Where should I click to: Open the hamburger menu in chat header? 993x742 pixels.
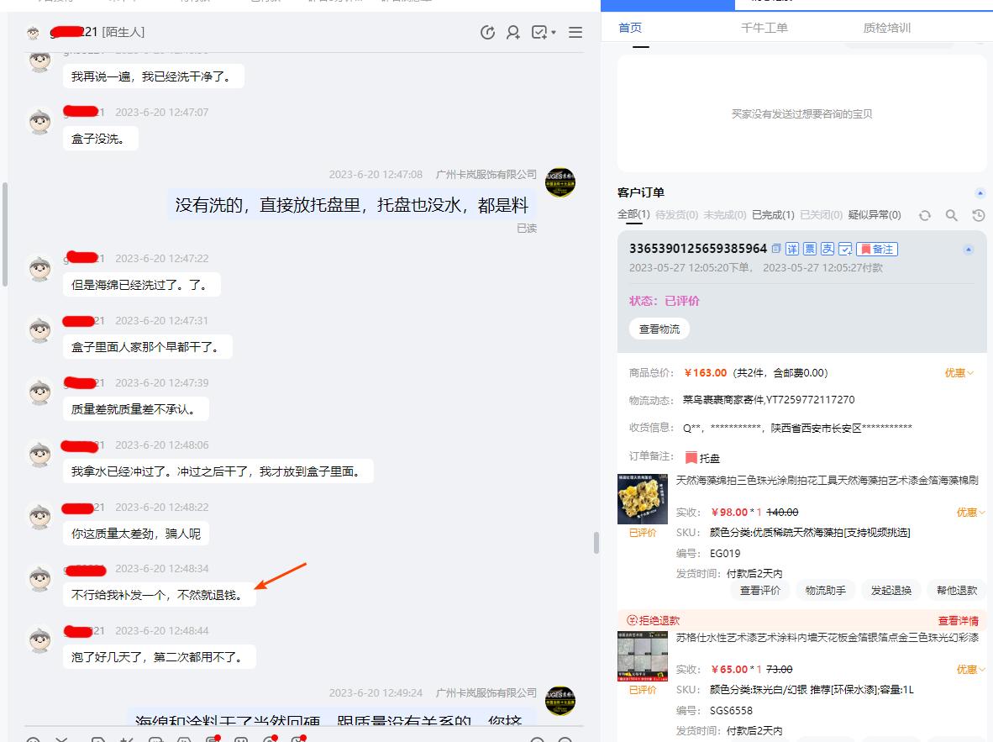[x=575, y=32]
